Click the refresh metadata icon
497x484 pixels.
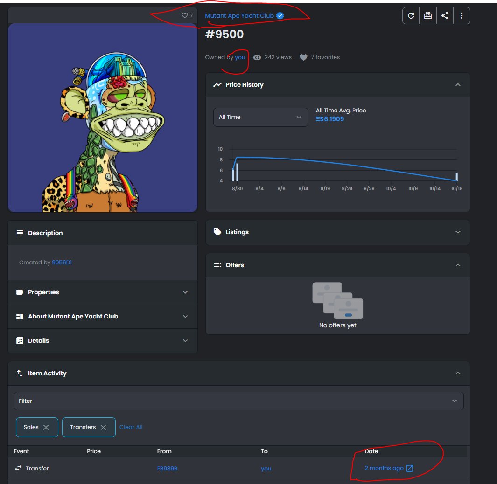pyautogui.click(x=411, y=15)
